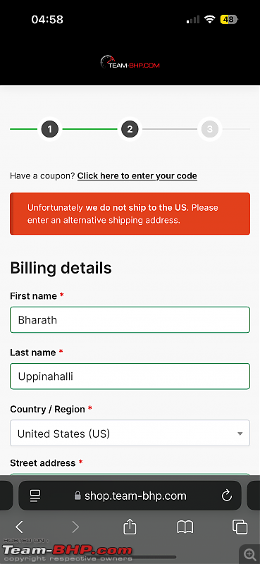Viewport: 260px width, 564px height.
Task: Jump to checkout step 3 circle
Action: (210, 129)
